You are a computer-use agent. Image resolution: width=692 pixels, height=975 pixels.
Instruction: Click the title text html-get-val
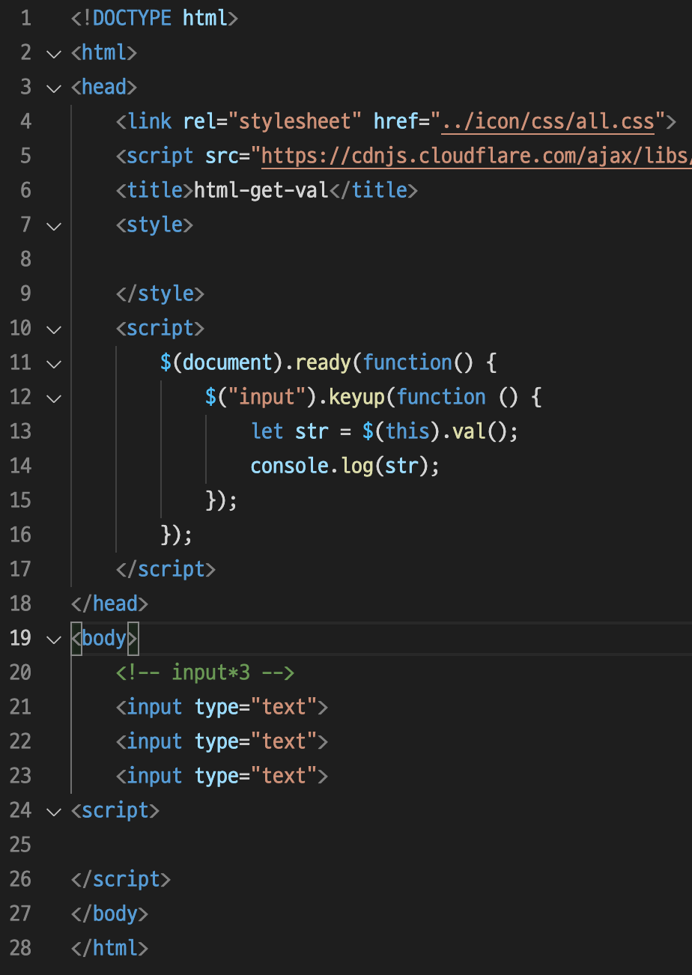(261, 190)
